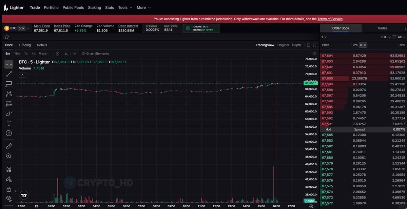Open the indicators fx menu

coord(66,54)
